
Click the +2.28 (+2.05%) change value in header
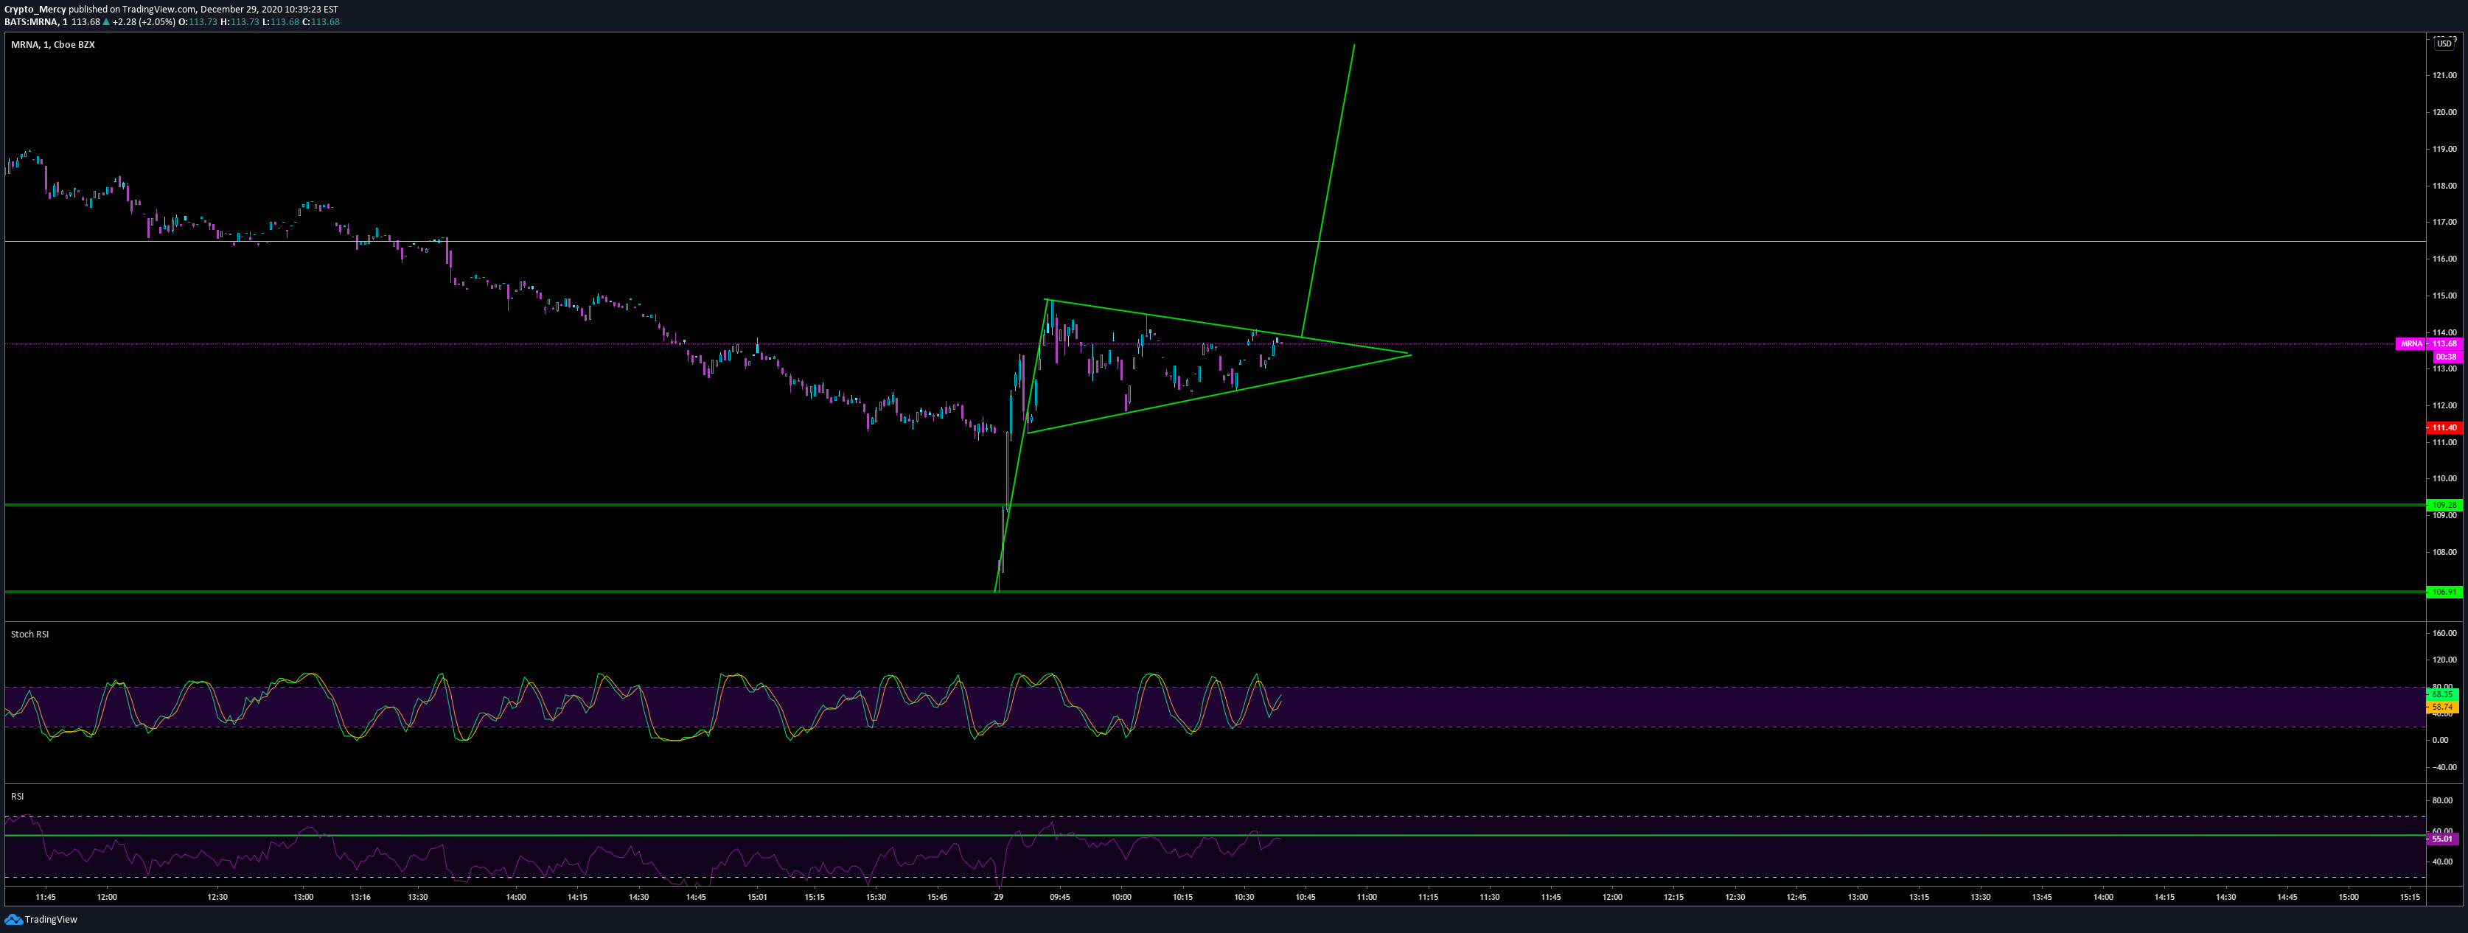(x=144, y=22)
